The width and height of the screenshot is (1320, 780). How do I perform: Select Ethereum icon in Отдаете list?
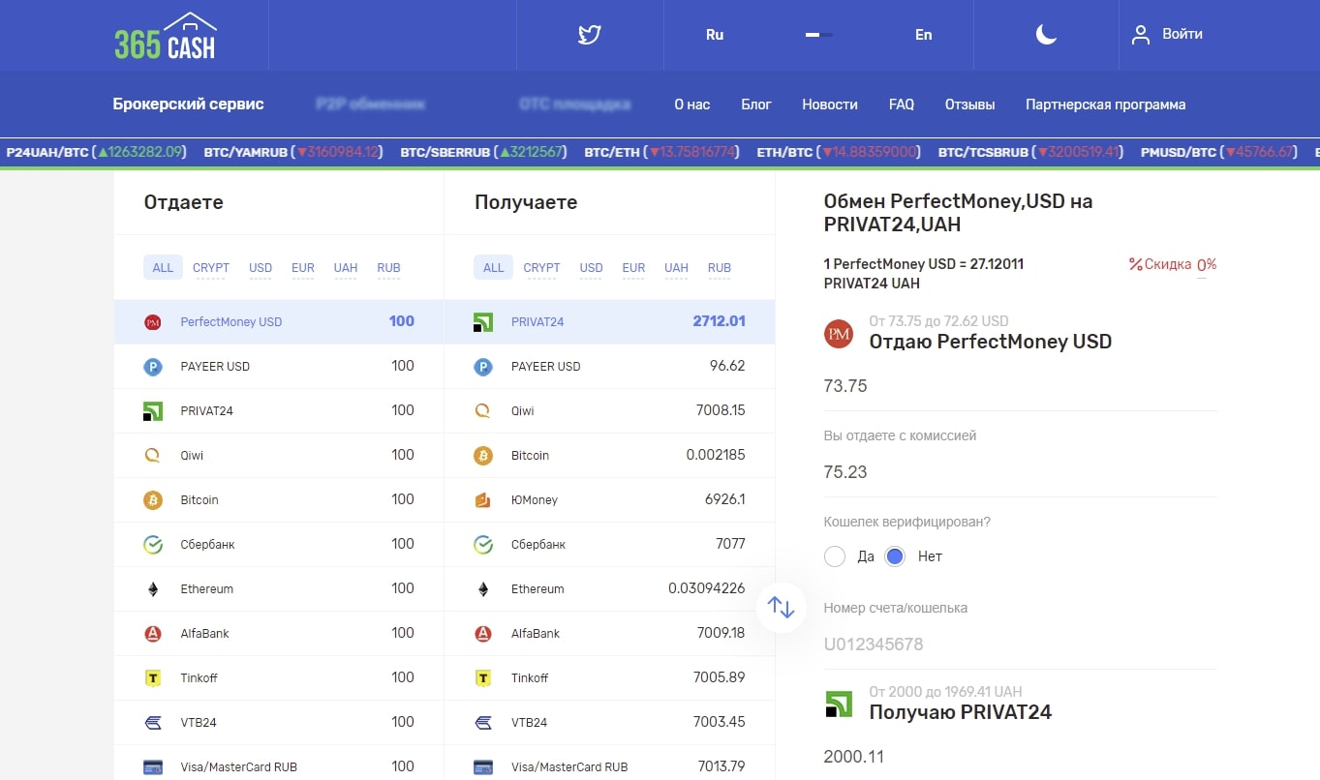click(x=152, y=589)
